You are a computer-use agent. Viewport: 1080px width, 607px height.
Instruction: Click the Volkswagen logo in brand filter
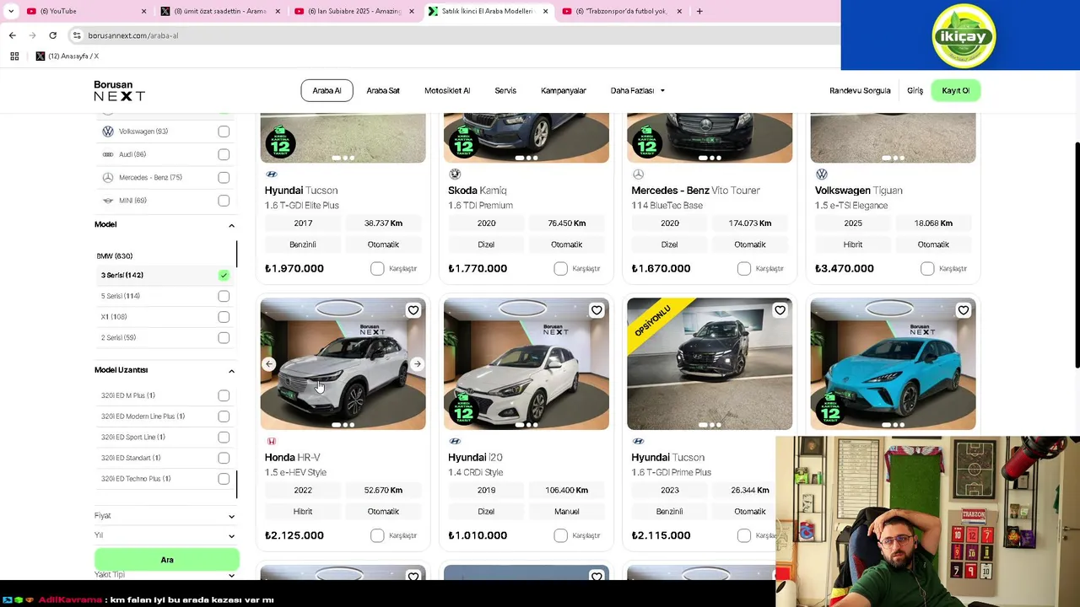108,132
